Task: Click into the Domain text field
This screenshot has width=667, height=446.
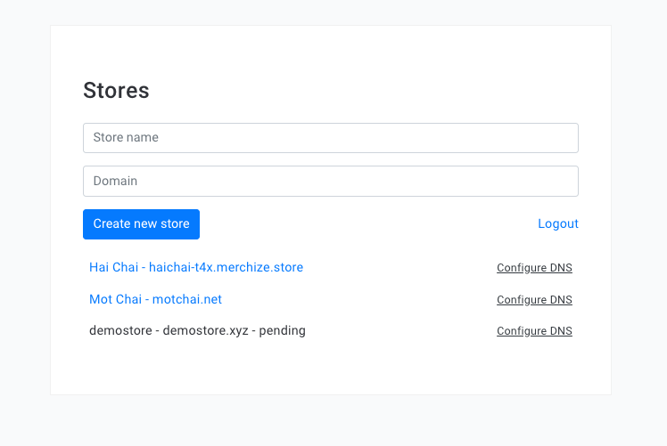Action: (x=331, y=182)
